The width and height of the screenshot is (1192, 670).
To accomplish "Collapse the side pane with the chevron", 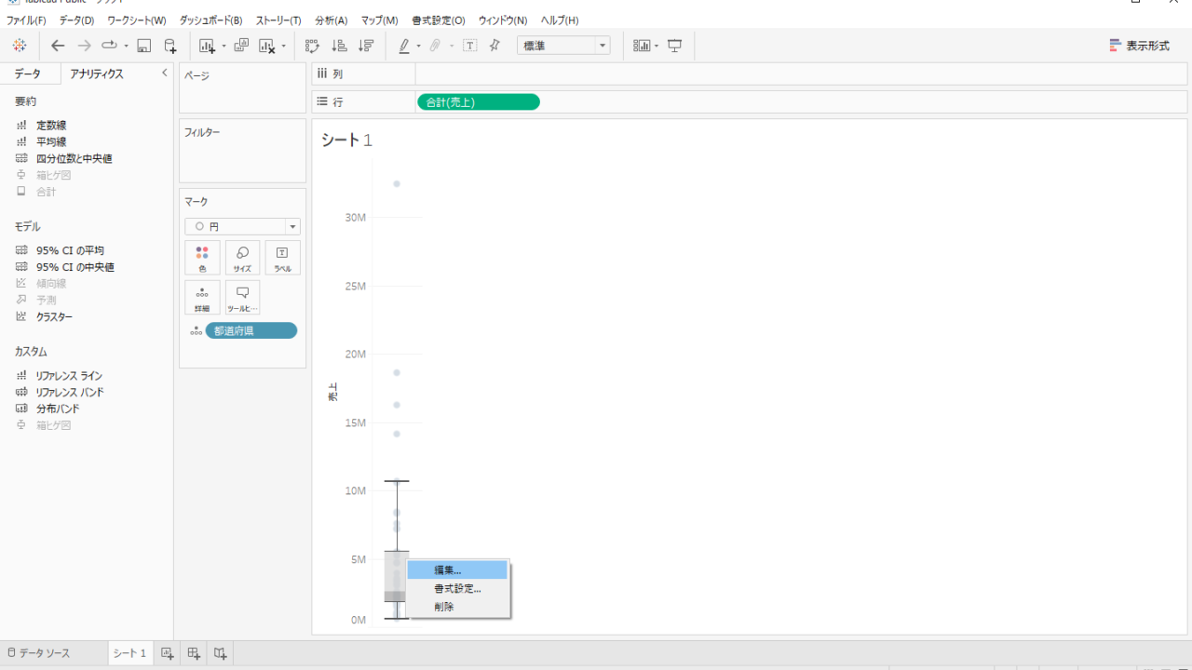I will pos(164,73).
